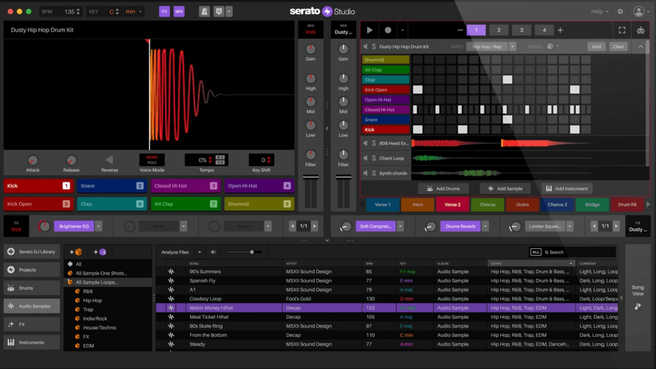The width and height of the screenshot is (656, 369).
Task: Open the Song View panel
Action: click(638, 297)
